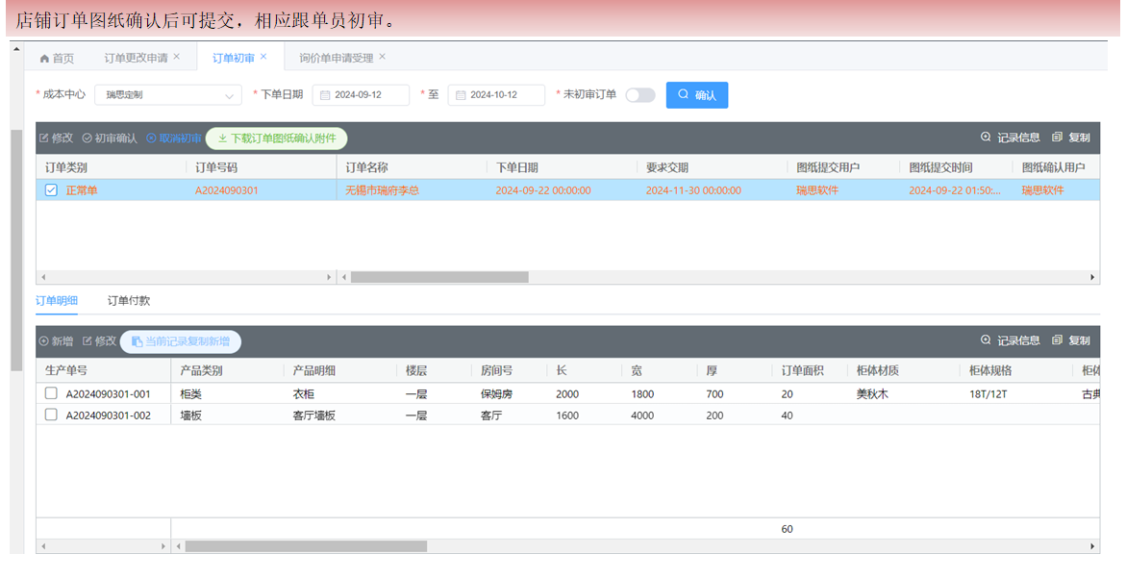The width and height of the screenshot is (1126, 579).
Task: Click the upper table scroll-right arrow
Action: click(x=1093, y=277)
